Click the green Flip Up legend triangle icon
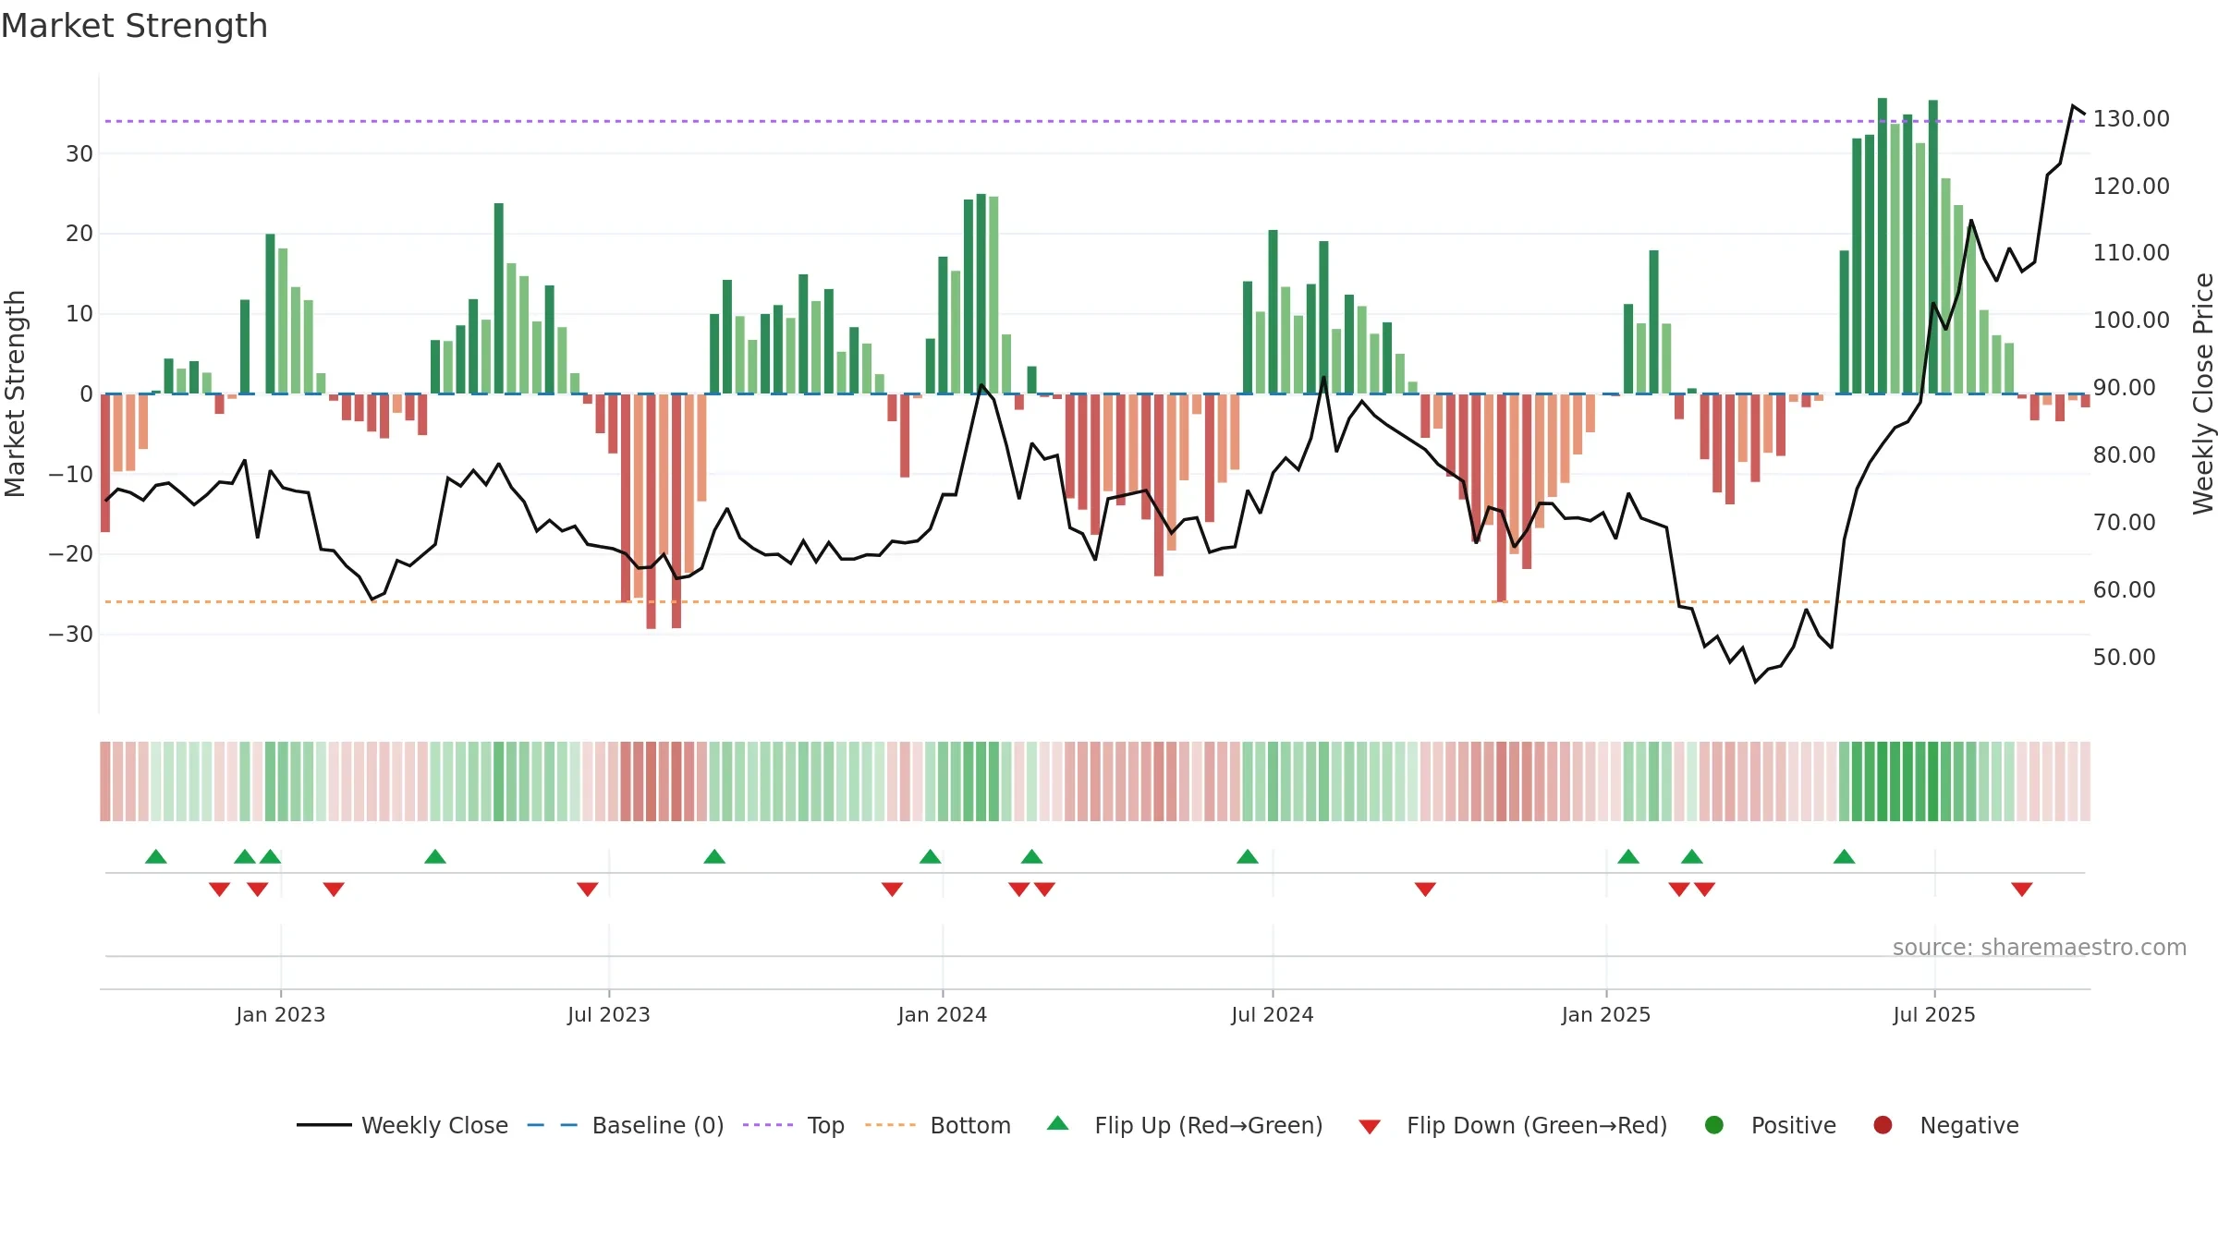Screen dimensions: 2218x1247 1058,1123
